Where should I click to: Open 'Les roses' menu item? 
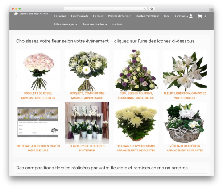coord(60,16)
